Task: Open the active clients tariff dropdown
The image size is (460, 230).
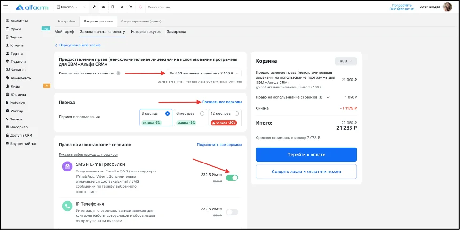Action: click(204, 73)
